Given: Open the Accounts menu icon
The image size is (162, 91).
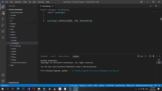Looking at the screenshot, I should point(3,75).
